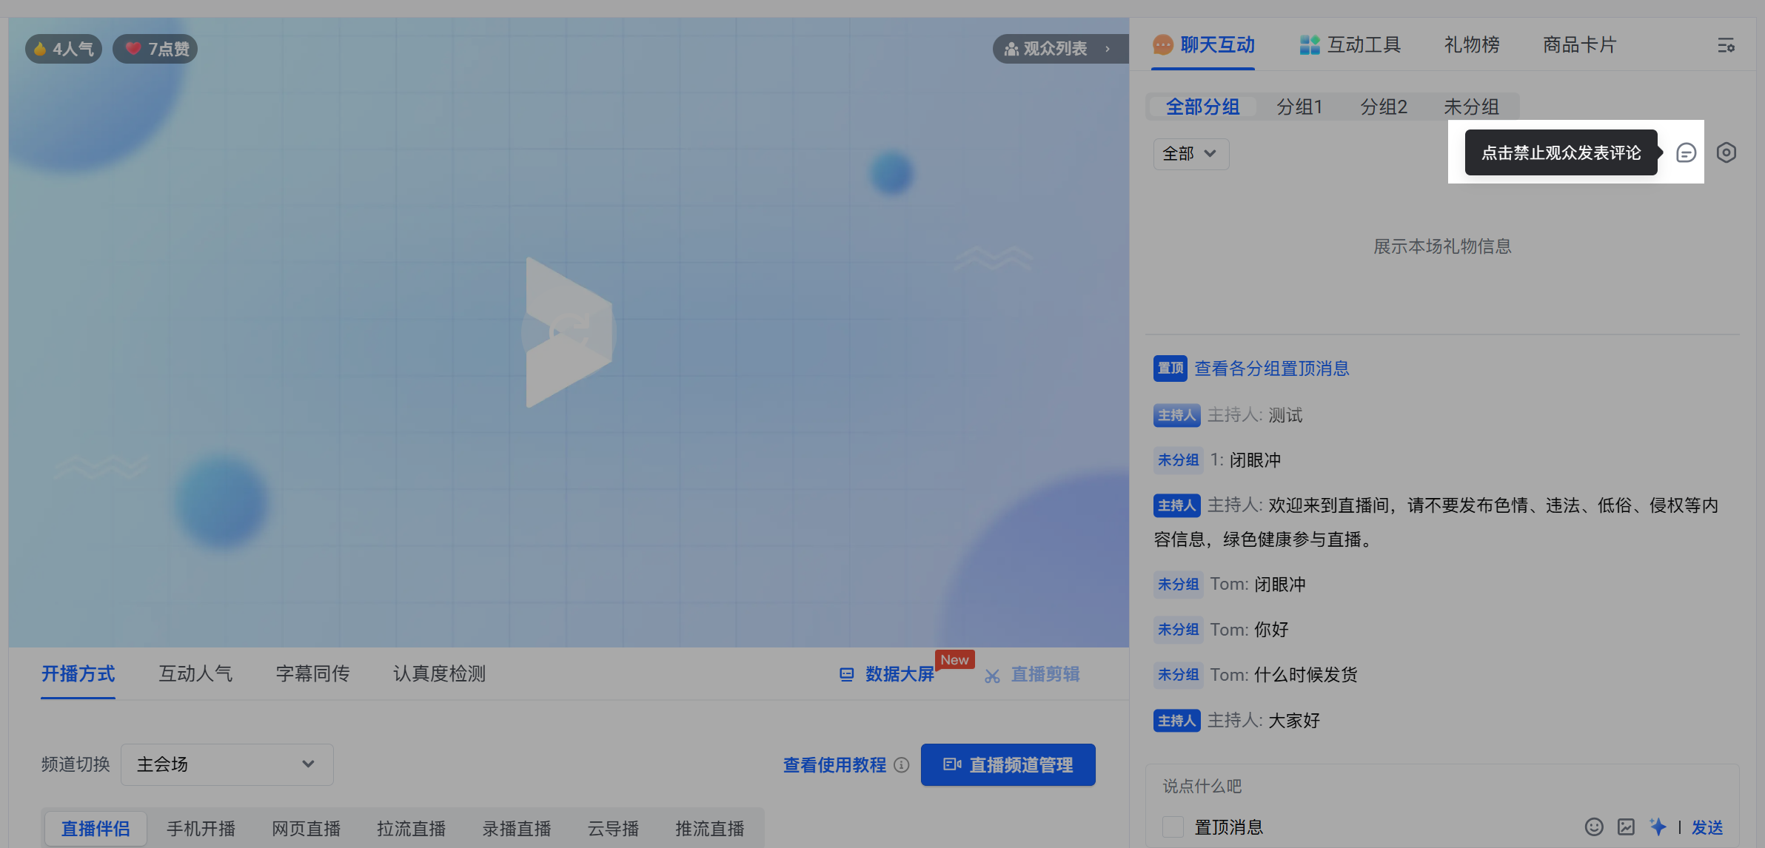This screenshot has height=848, width=1765.
Task: Switch to the 字幕同传 tab
Action: [312, 674]
